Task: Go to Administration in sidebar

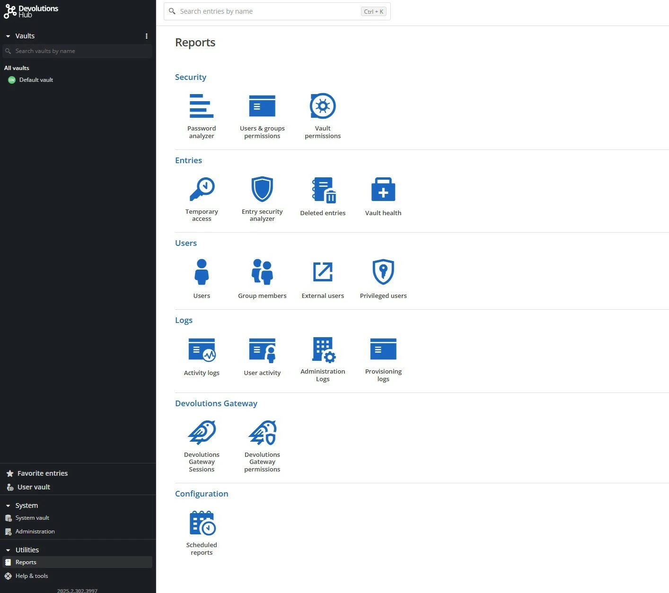Action: pos(30,532)
